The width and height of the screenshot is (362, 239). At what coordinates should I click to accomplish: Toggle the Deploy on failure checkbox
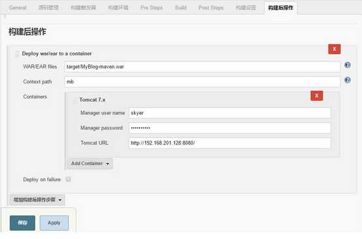pos(68,179)
